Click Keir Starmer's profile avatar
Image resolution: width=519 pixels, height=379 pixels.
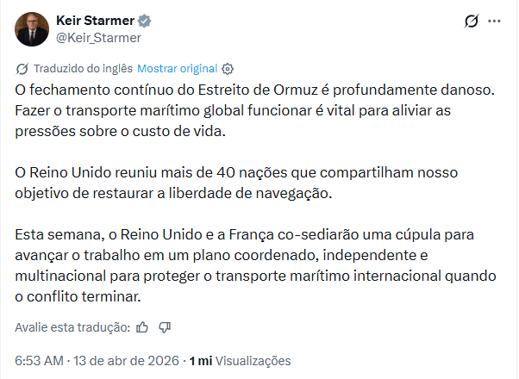pyautogui.click(x=32, y=28)
